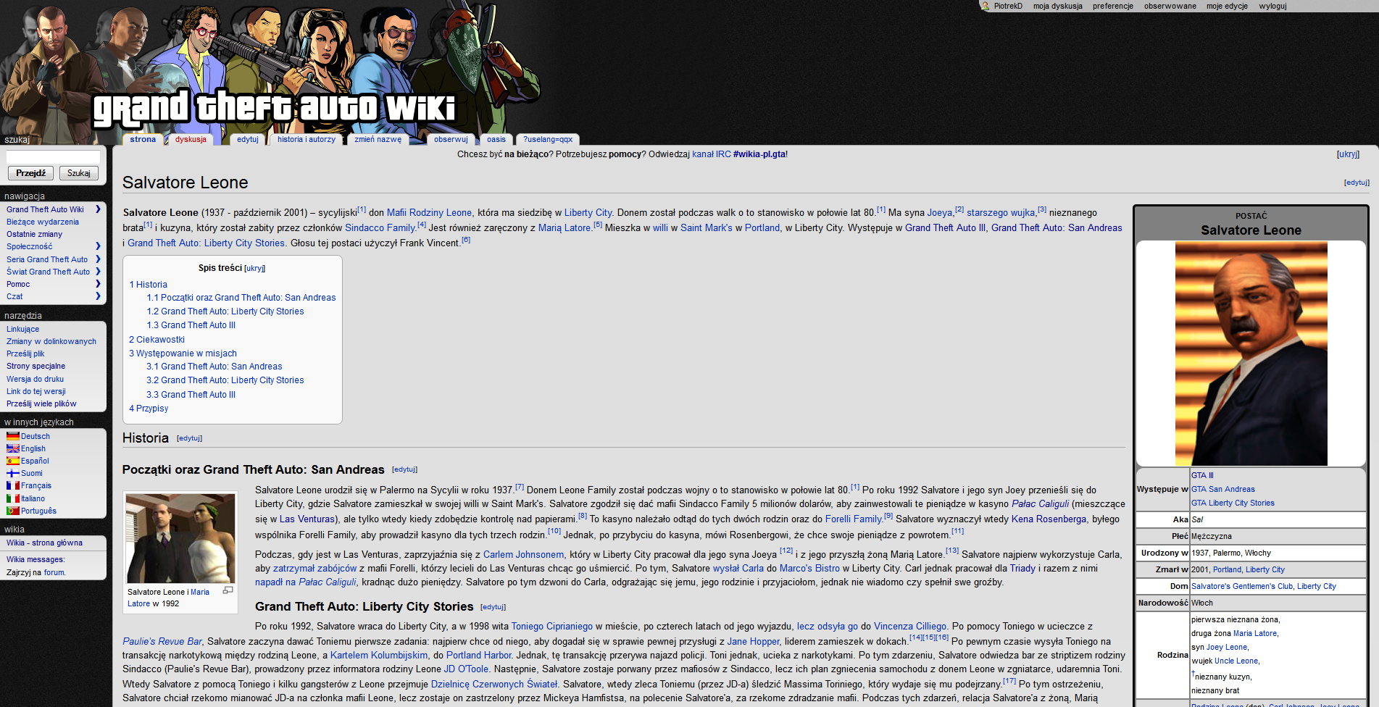Expand the Świat Grand Theft Auto submenu arrow
Image resolution: width=1379 pixels, height=707 pixels.
click(x=98, y=272)
